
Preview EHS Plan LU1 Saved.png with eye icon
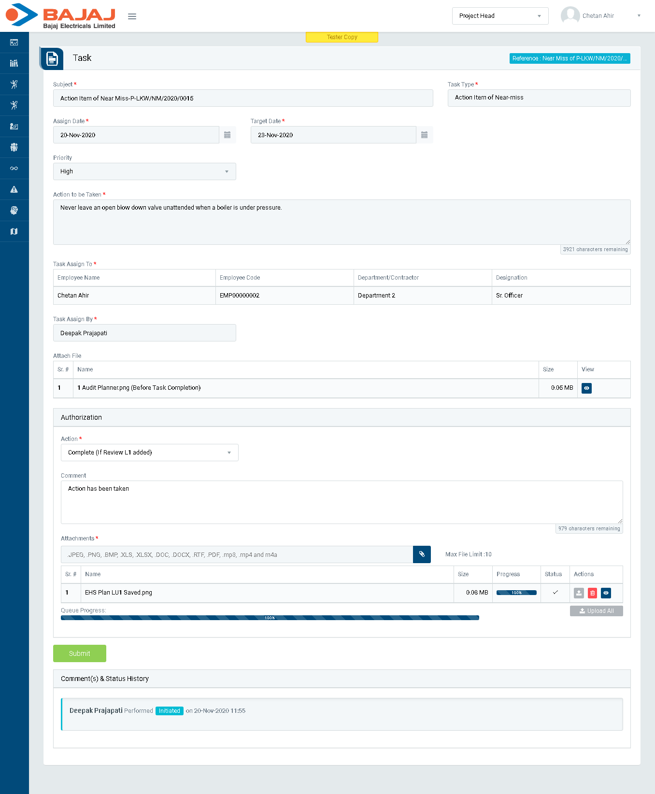[x=606, y=593]
